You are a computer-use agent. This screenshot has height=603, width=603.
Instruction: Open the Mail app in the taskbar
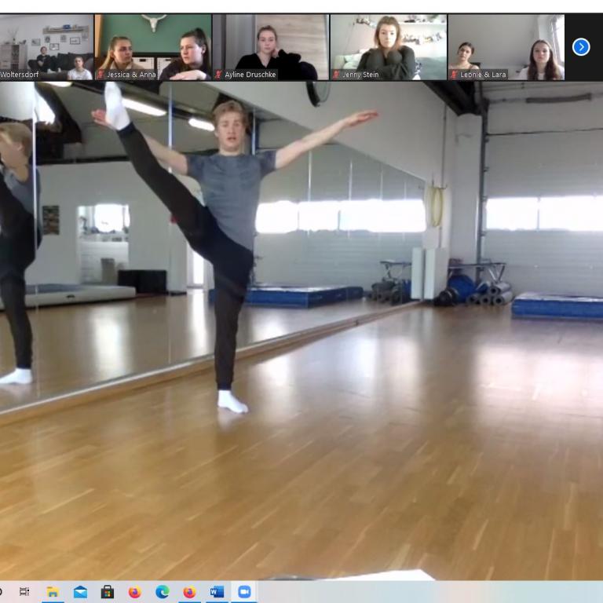(80, 592)
